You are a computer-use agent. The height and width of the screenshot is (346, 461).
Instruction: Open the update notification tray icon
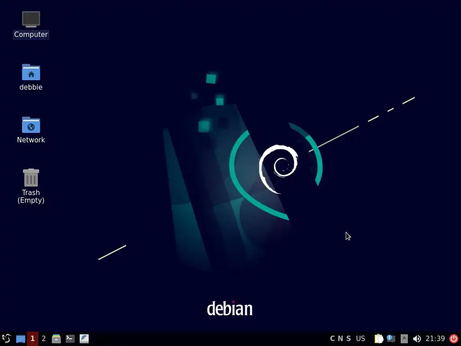point(391,339)
